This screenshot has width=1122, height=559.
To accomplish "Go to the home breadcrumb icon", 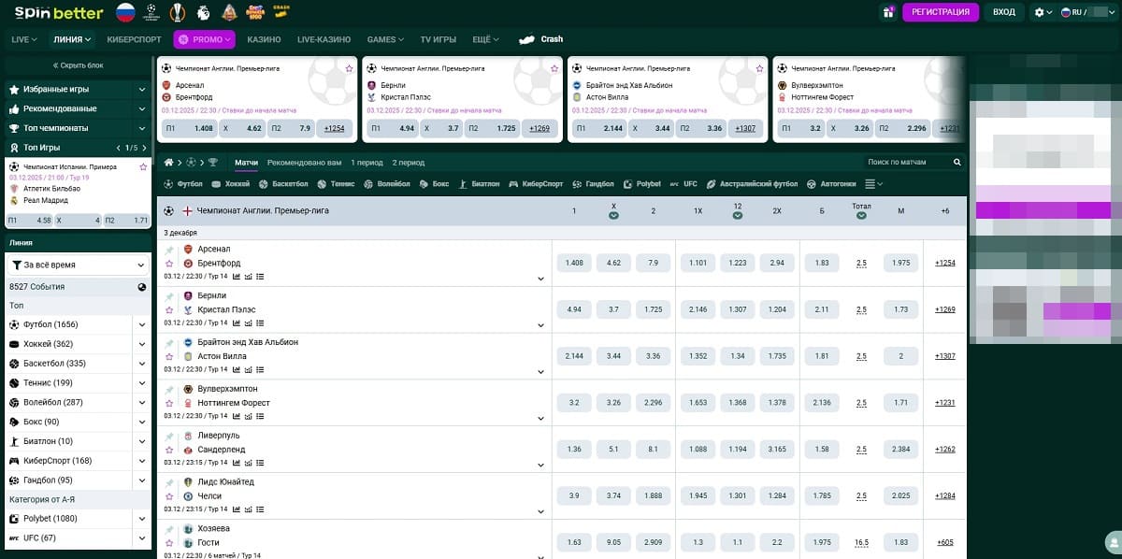I will [x=168, y=162].
